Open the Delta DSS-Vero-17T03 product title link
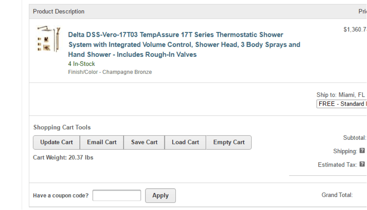Image resolution: width=367 pixels, height=210 pixels. (x=184, y=45)
